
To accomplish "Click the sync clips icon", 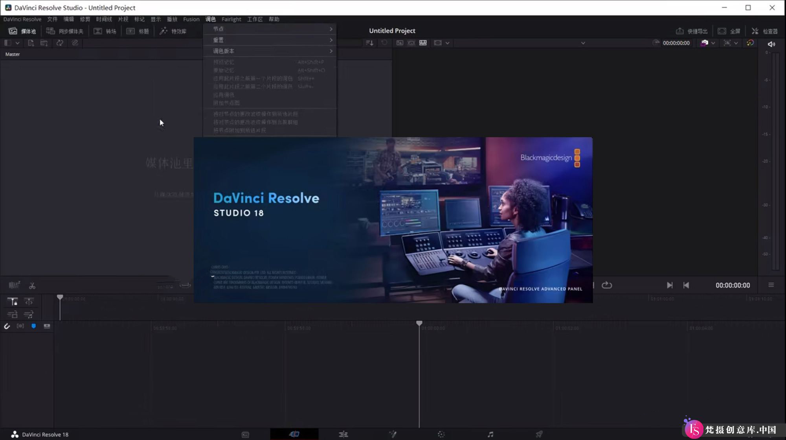I will (60, 43).
